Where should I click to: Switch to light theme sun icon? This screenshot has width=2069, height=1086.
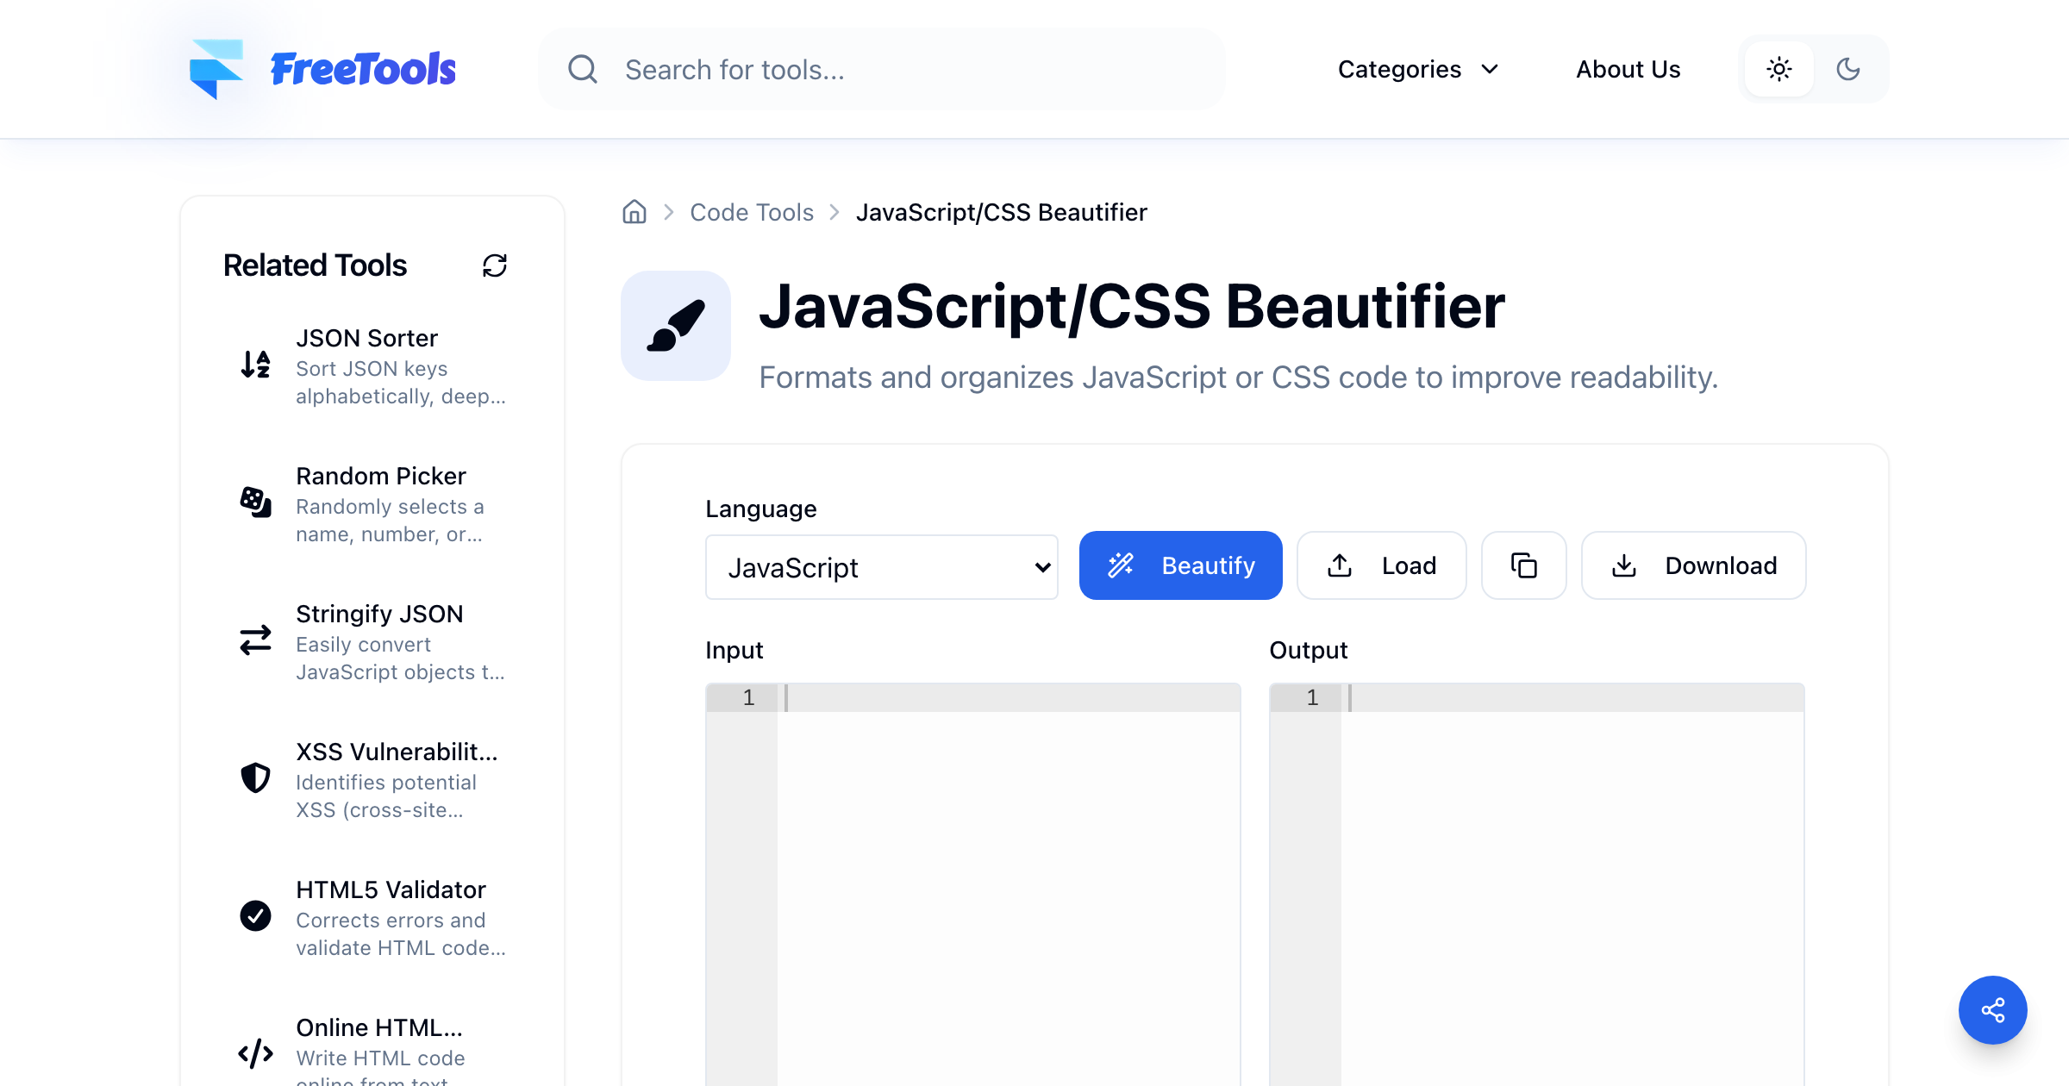click(1779, 69)
